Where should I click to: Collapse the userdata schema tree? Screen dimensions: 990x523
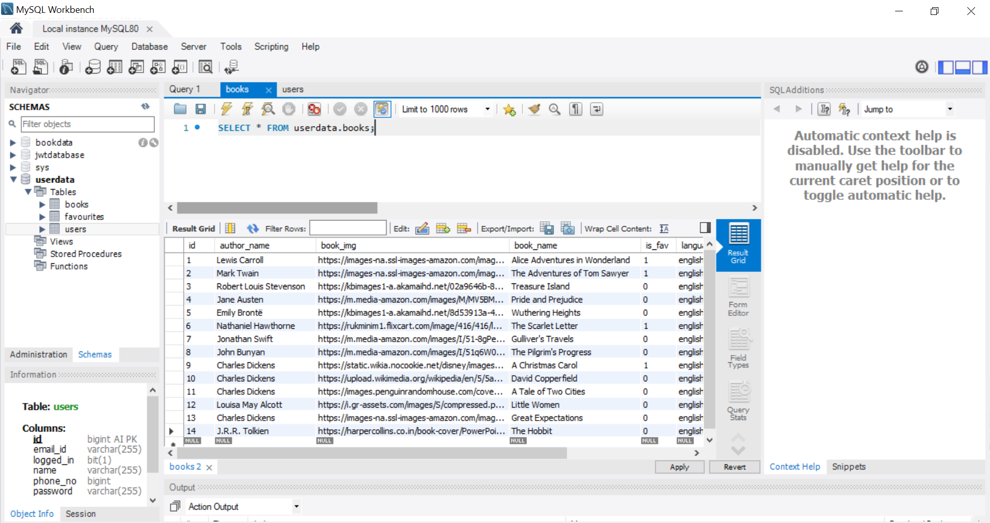12,179
